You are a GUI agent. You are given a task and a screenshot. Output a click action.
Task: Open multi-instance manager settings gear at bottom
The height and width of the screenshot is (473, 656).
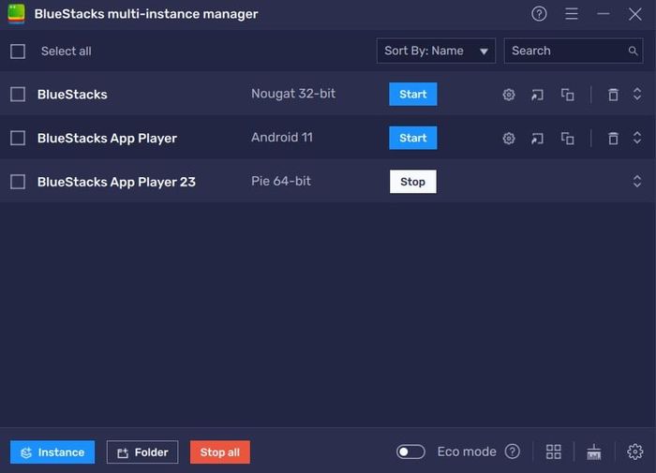[x=634, y=451]
